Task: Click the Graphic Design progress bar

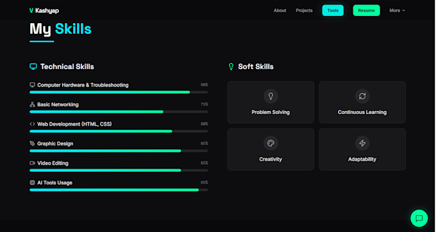Action: [119, 151]
